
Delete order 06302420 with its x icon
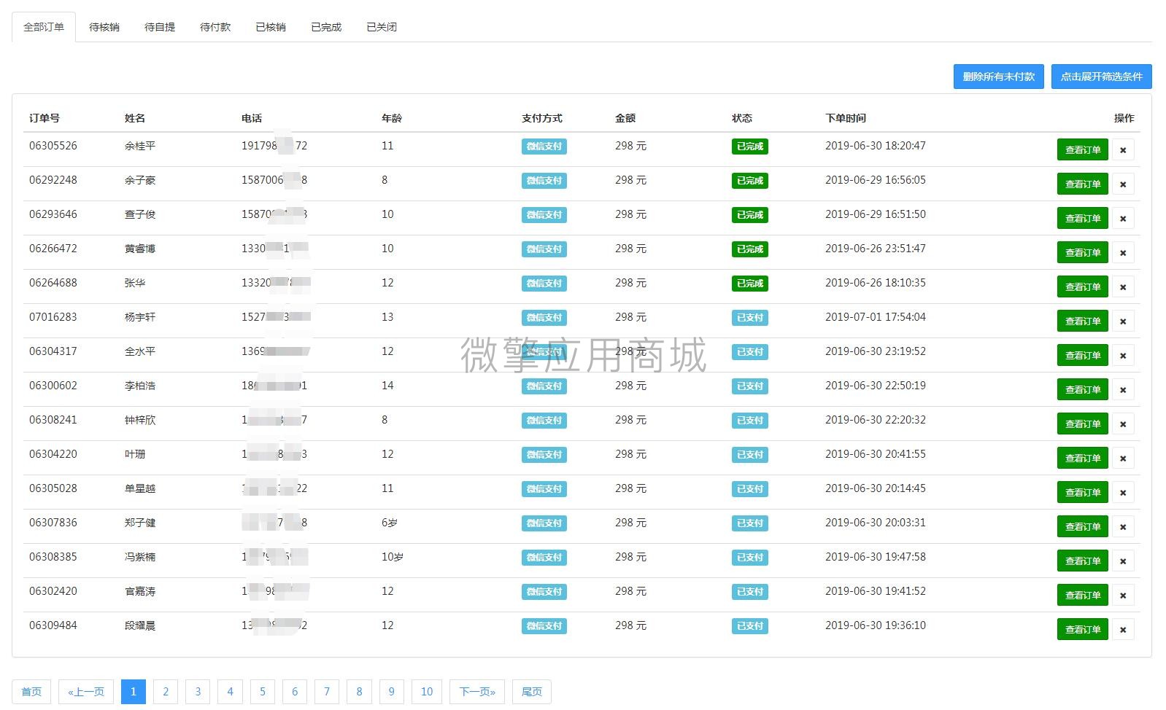[x=1123, y=595]
